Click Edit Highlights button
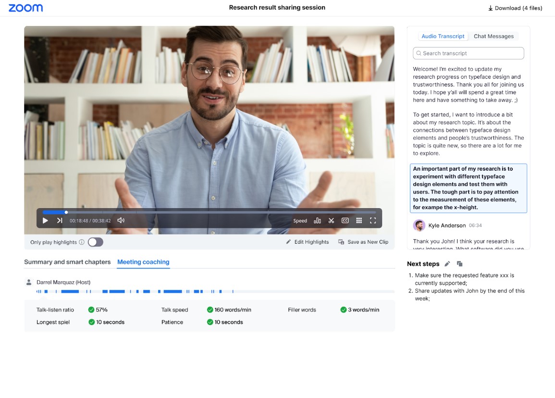 308,242
